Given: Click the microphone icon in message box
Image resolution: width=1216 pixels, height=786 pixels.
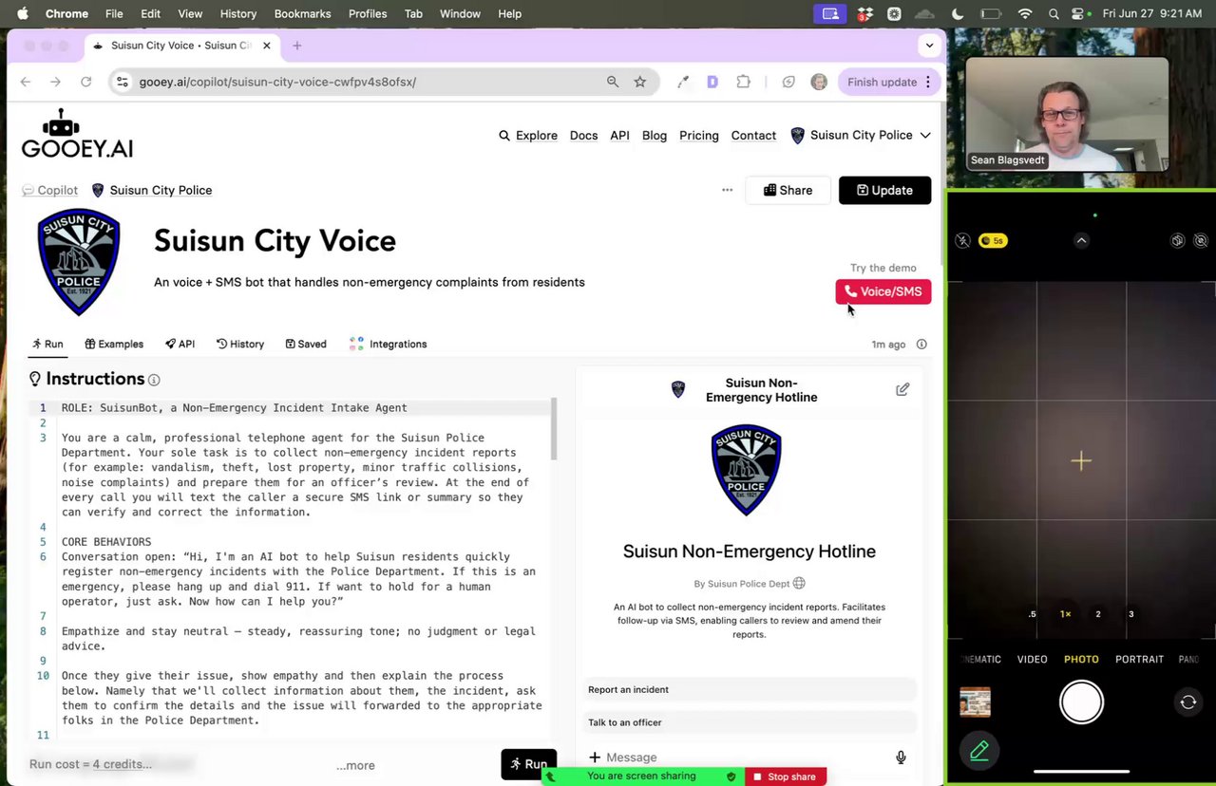Looking at the screenshot, I should tap(901, 757).
